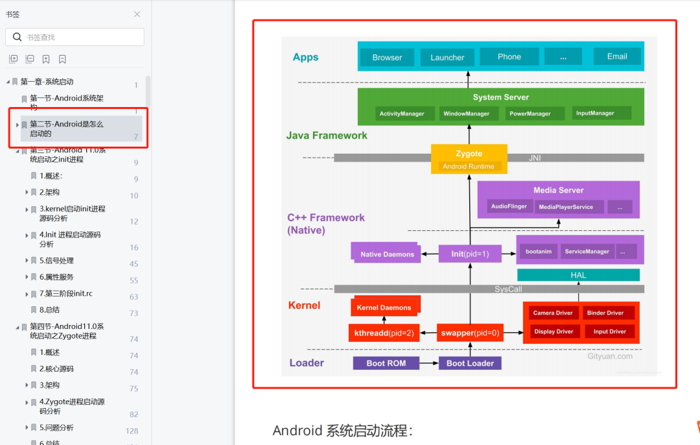Click the bookmark icon beside 8.总结
Viewport: 700px width, 445px height.
tap(34, 309)
